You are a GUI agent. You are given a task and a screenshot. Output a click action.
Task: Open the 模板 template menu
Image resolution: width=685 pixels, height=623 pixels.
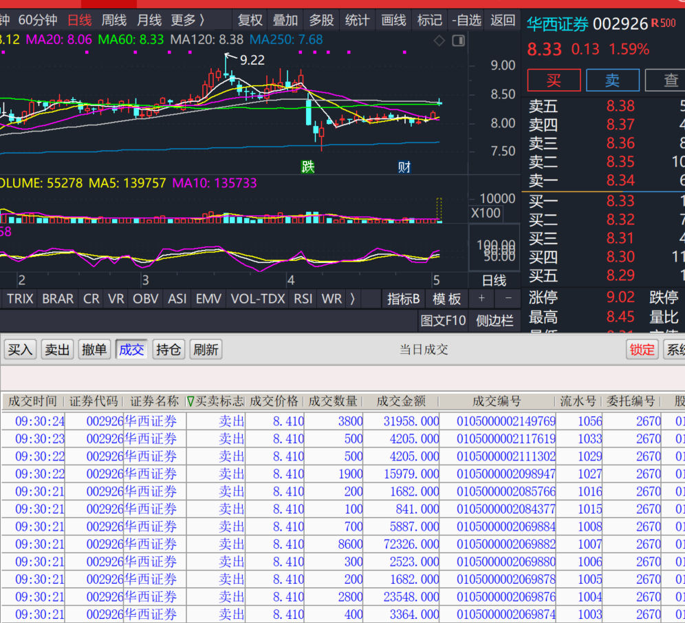[446, 299]
